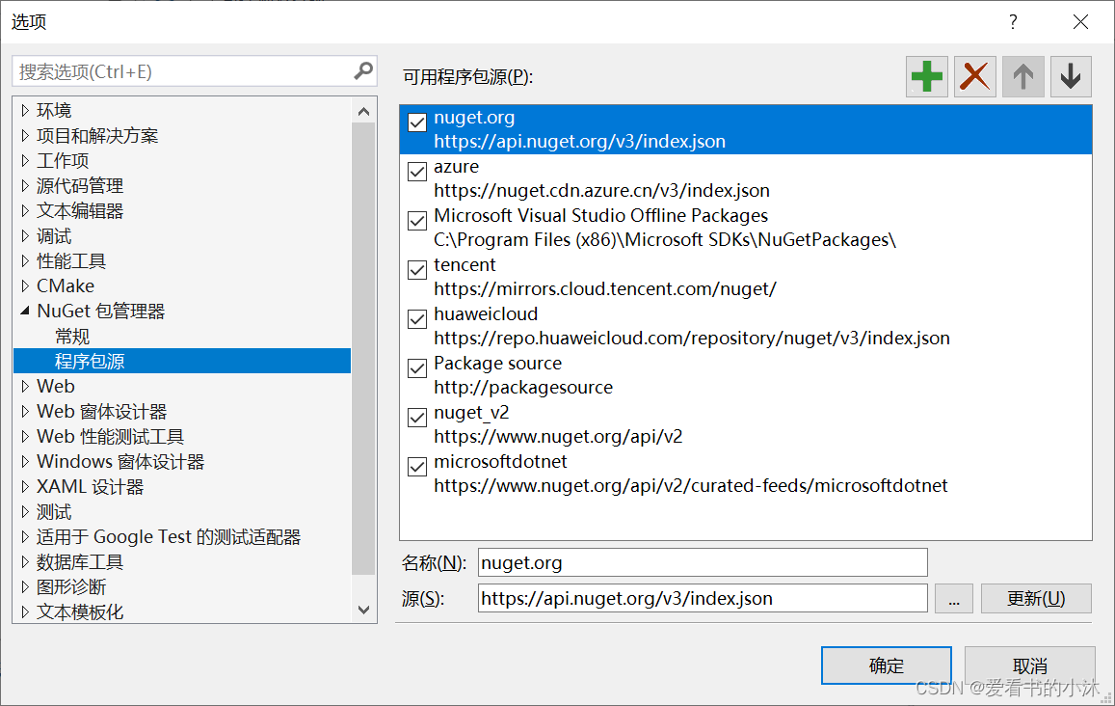This screenshot has height=706, width=1115.
Task: Click the options tree scrollbar thumb
Action: pos(363,349)
